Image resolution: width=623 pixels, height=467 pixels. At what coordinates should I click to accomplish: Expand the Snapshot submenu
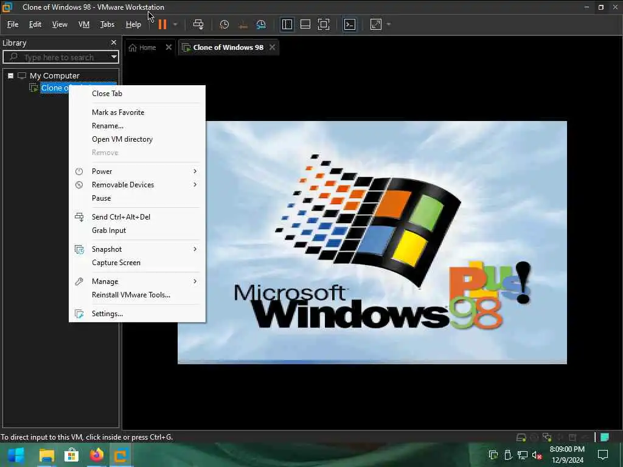pos(137,249)
